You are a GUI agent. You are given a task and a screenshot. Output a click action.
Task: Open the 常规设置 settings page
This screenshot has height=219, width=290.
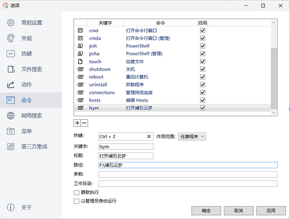[31, 23]
